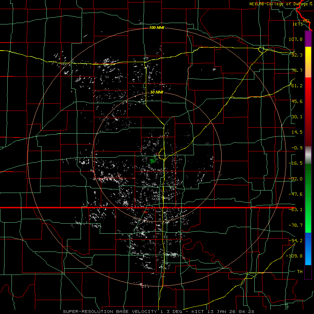Click the -0.9 value on velocity scale
This screenshot has width=314, height=314.
point(297,148)
